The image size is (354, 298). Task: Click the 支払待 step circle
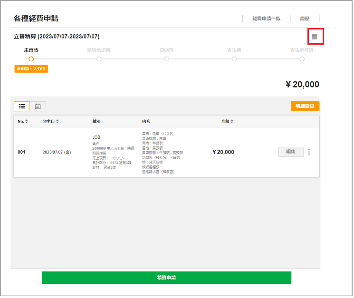234,59
